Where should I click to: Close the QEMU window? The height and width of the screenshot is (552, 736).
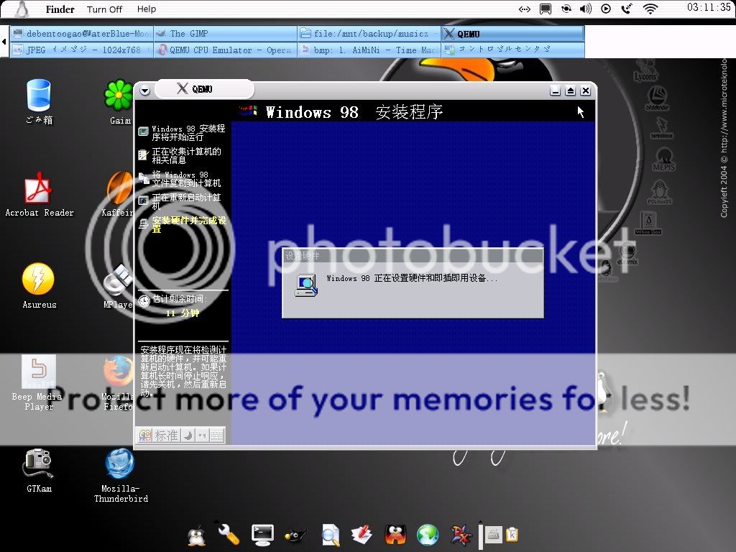(x=585, y=91)
